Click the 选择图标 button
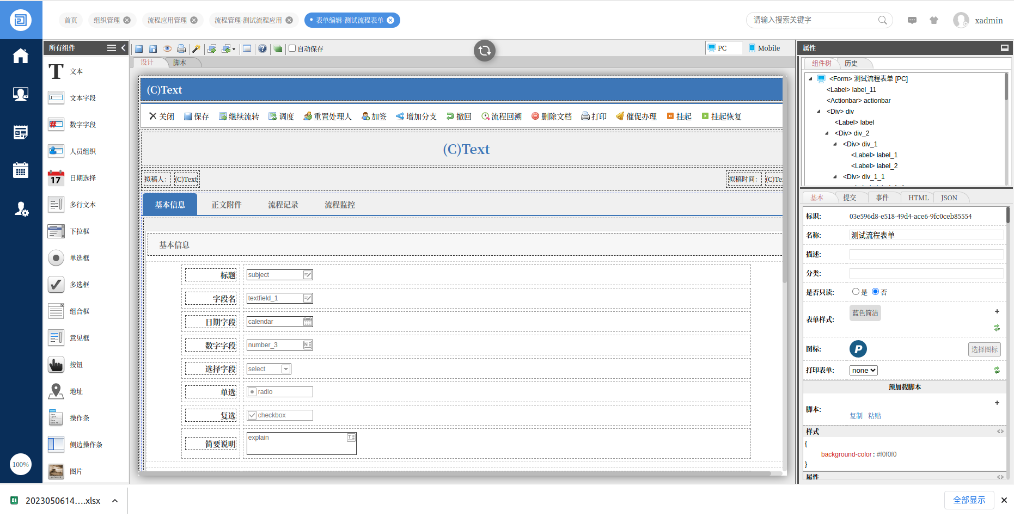This screenshot has height=517, width=1014. pyautogui.click(x=984, y=349)
